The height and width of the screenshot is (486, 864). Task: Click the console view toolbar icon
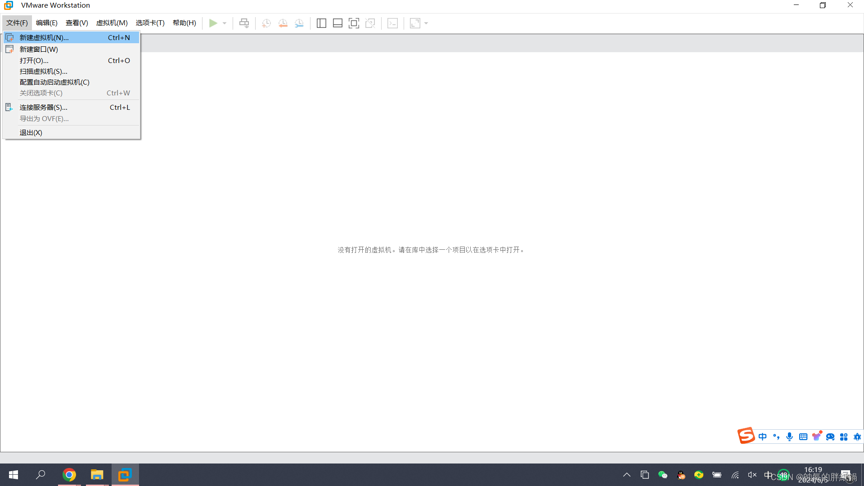pyautogui.click(x=392, y=23)
